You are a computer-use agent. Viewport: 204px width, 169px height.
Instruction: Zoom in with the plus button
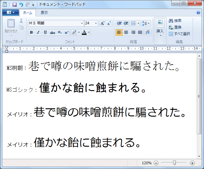pyautogui.click(x=192, y=163)
